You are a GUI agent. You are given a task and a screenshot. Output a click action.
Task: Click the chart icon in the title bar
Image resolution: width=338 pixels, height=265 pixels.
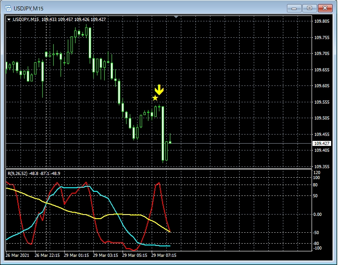[8, 8]
